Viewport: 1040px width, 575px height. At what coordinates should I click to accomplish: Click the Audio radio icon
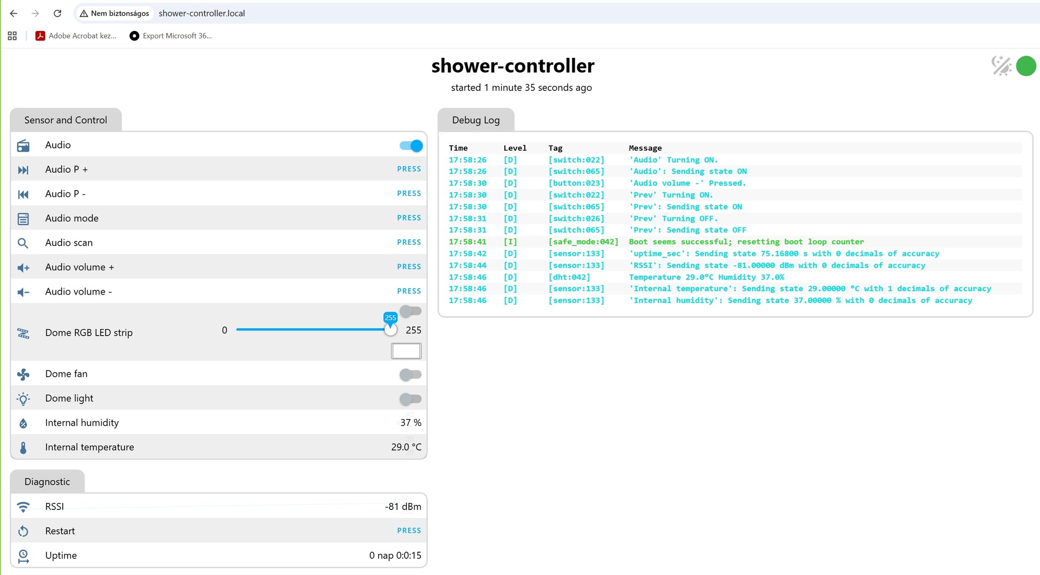23,146
